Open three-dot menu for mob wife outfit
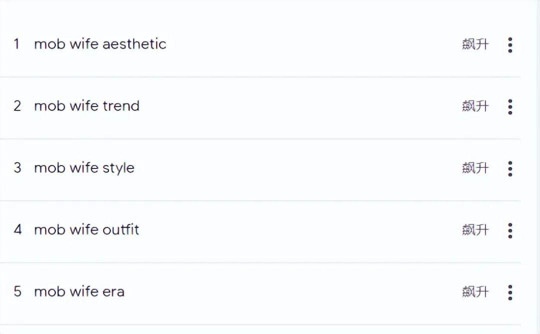Screen dimensions: 540x334 (510, 230)
